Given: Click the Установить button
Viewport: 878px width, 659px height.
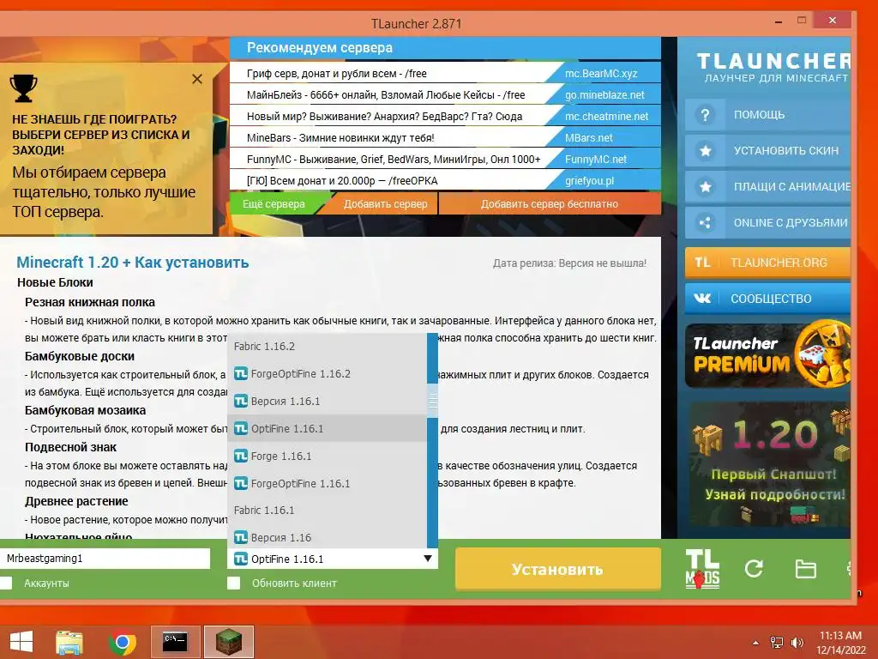Looking at the screenshot, I should coord(557,569).
